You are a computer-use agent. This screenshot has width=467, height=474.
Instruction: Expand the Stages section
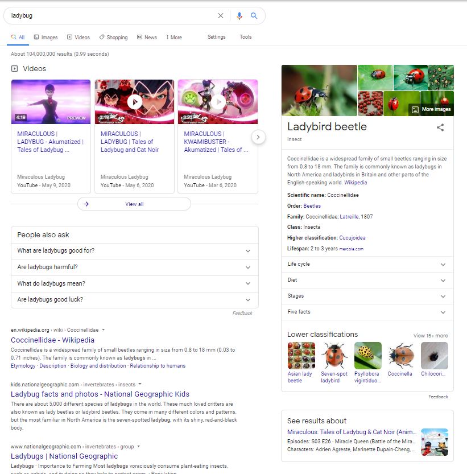point(367,296)
